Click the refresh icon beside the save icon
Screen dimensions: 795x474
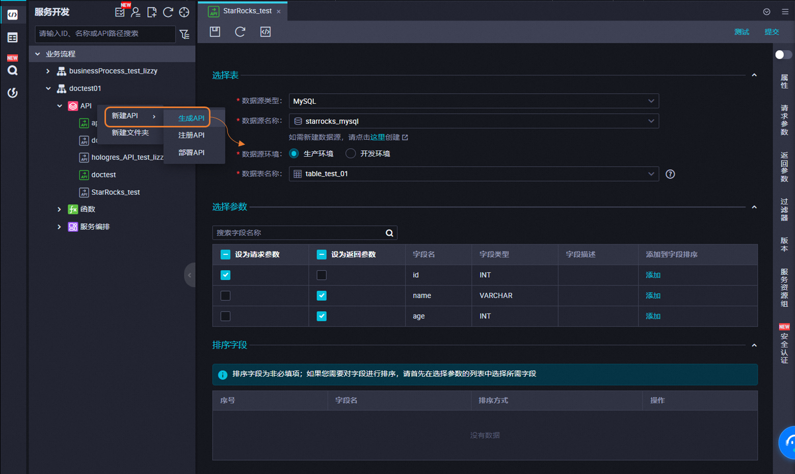click(x=240, y=32)
